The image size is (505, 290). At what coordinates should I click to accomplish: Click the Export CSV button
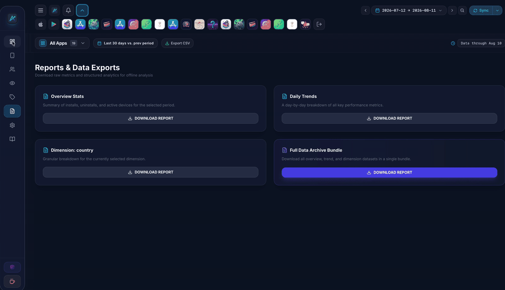pos(177,43)
